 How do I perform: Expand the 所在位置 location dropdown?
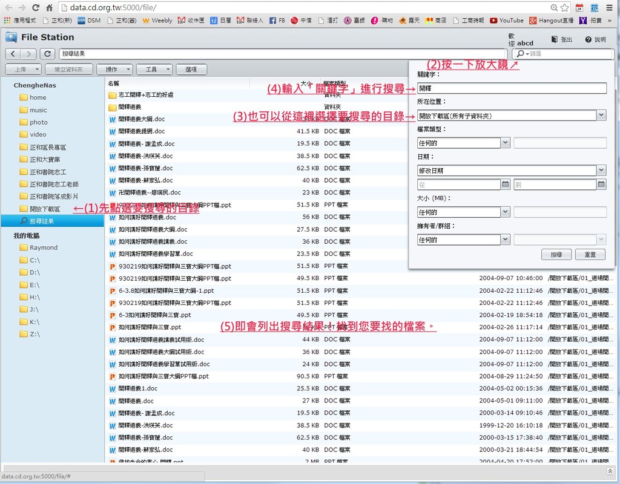pyautogui.click(x=601, y=115)
